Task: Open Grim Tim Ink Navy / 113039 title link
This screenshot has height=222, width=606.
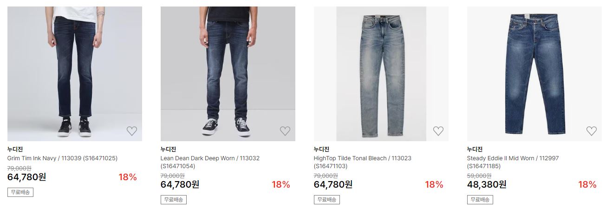Action: (63, 158)
